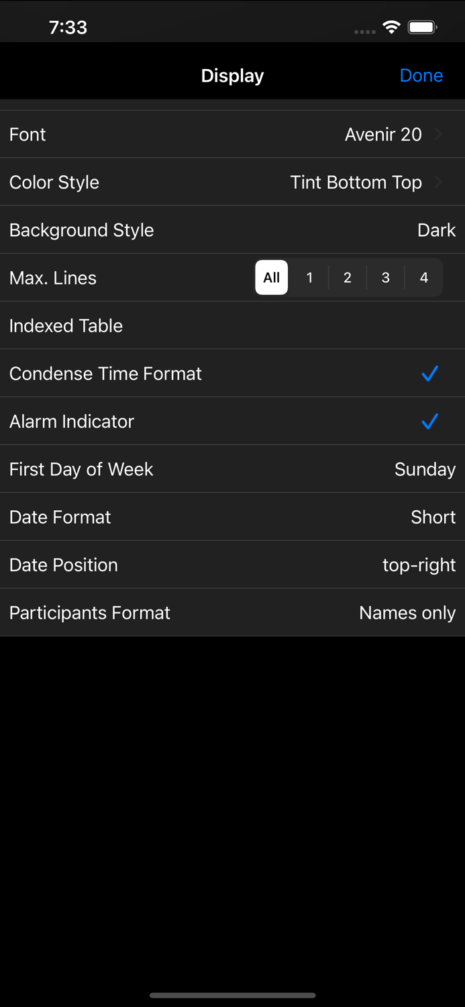Viewport: 465px width, 1007px height.
Task: Choose 1 for Max. Lines
Action: tap(309, 277)
